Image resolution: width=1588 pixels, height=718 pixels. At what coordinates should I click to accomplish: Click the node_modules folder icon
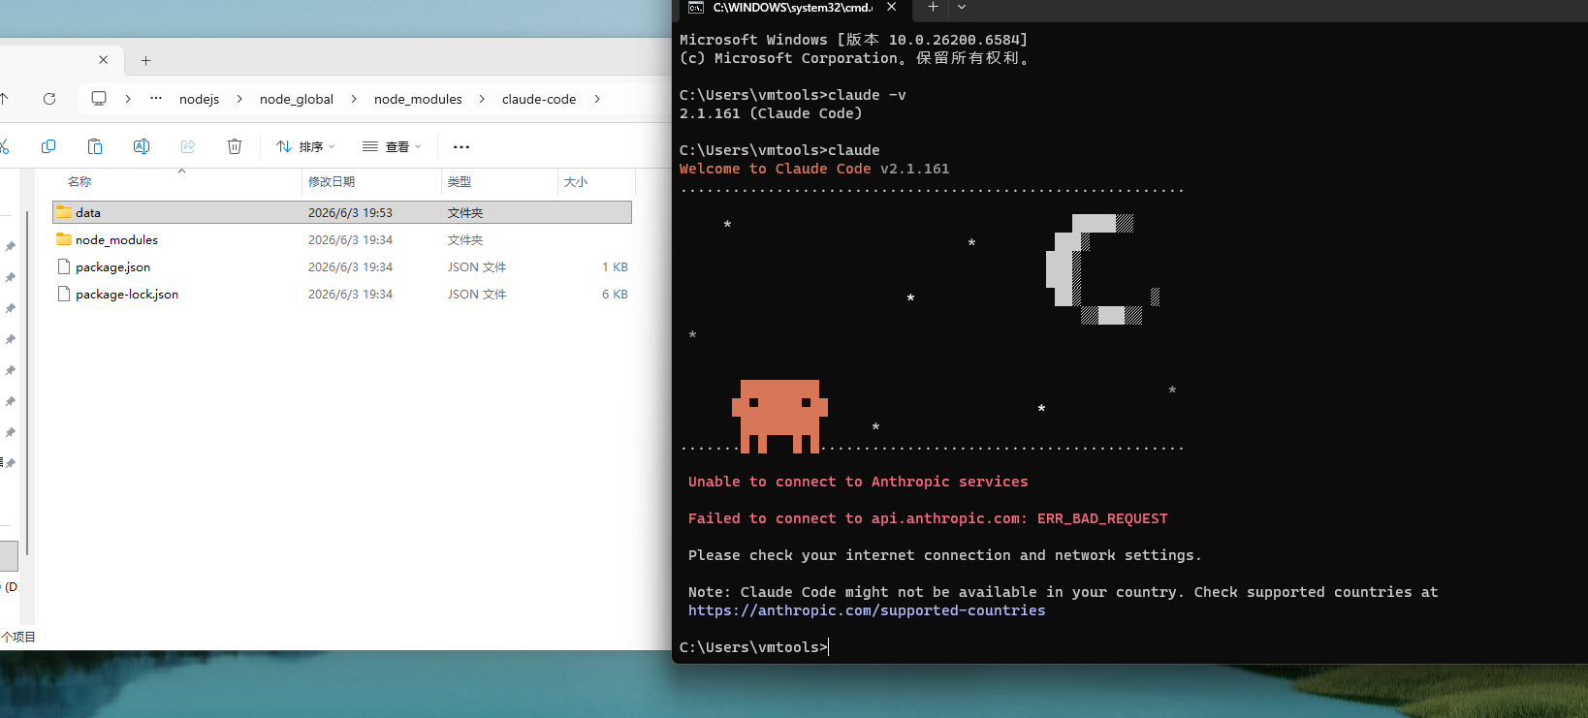click(64, 239)
